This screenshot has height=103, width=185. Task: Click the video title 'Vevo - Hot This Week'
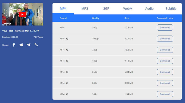click(x=20, y=31)
